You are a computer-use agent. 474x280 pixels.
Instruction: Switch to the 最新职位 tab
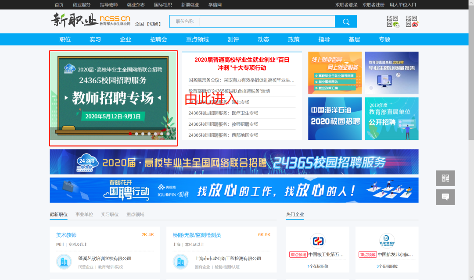point(59,215)
